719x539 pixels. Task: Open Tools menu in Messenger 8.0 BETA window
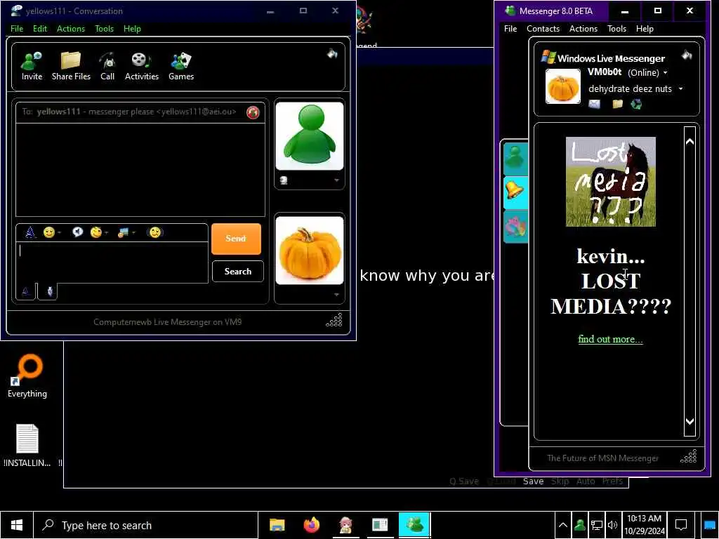(x=616, y=28)
